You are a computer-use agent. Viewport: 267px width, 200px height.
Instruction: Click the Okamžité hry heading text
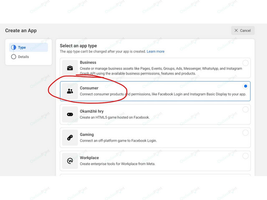tap(92, 111)
